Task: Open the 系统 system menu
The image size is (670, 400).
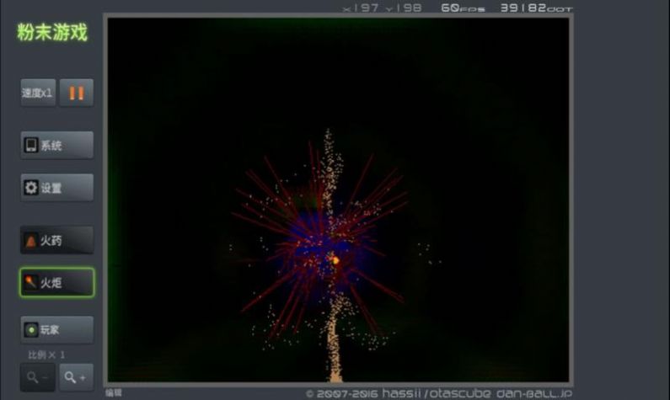Action: 56,145
